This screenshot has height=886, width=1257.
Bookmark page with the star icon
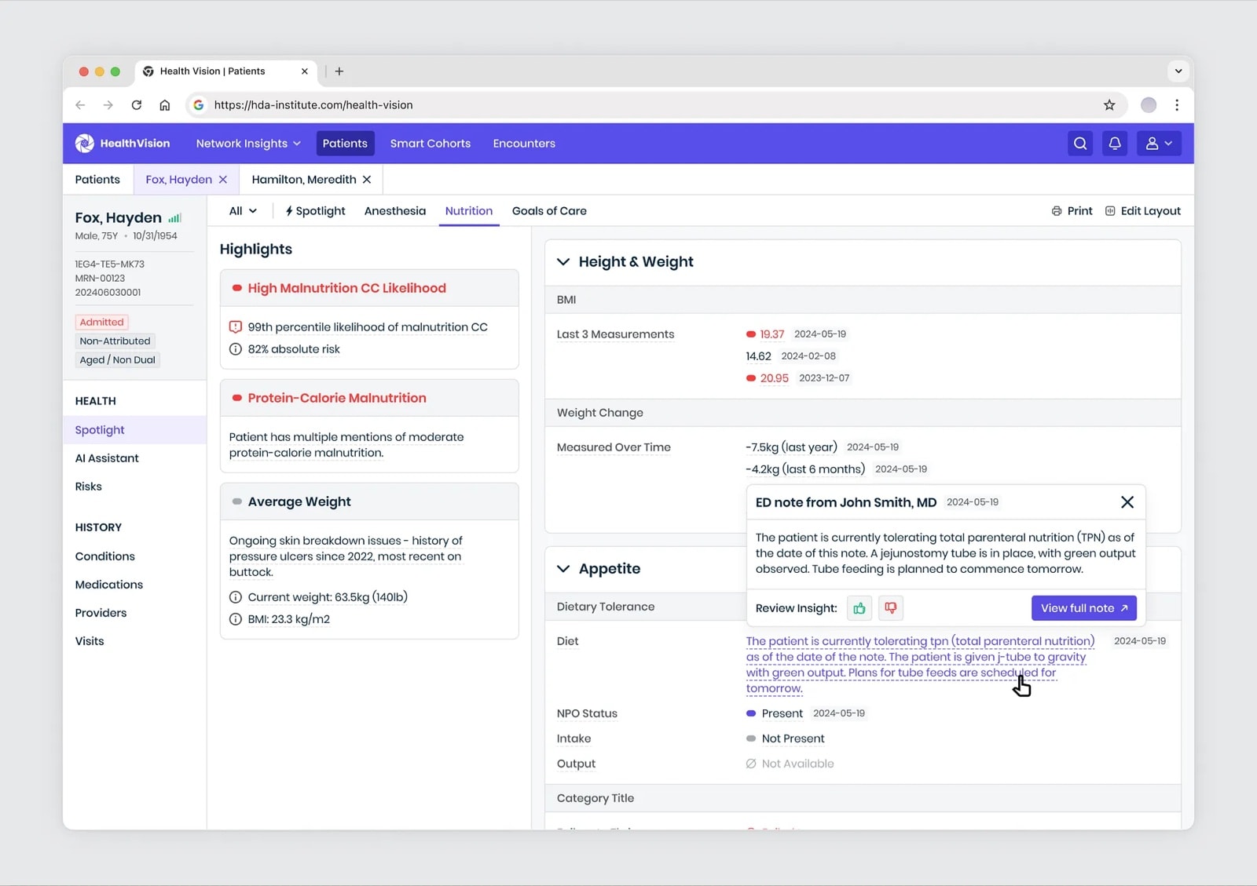click(x=1109, y=105)
